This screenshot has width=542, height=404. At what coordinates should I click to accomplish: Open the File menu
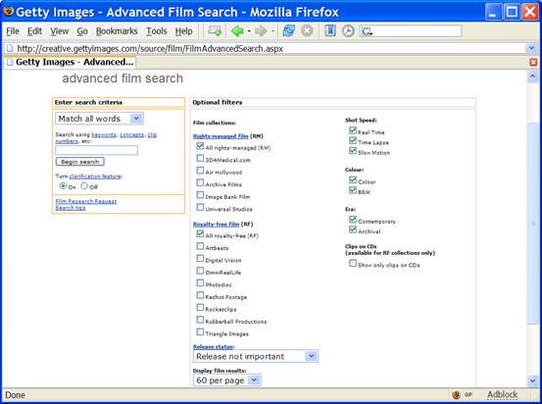13,31
